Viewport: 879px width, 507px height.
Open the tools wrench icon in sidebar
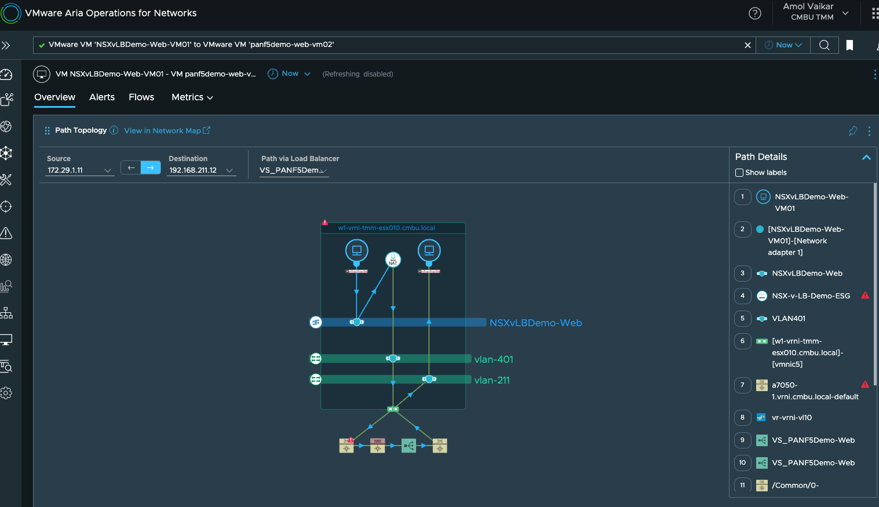[6, 180]
